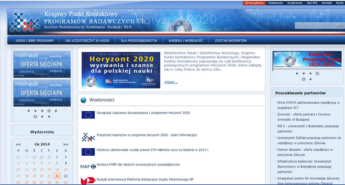Select calendar day 19
This screenshot has width=345, height=185.
tap(34, 176)
